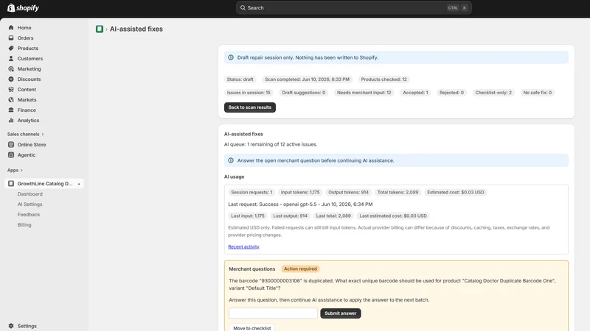
Task: Open the app Dashboard subpage
Action: click(30, 194)
